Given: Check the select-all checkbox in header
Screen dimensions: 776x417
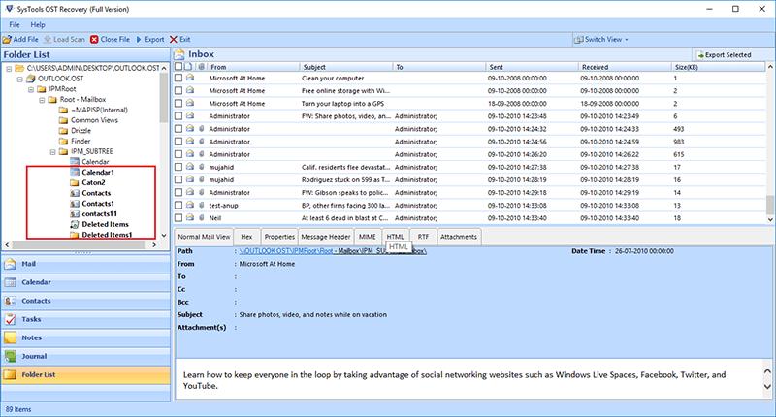Looking at the screenshot, I should click(x=178, y=66).
